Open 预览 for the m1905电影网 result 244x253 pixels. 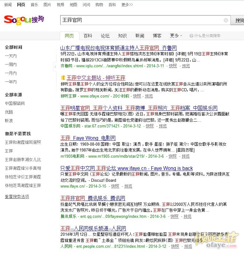pos(186,156)
